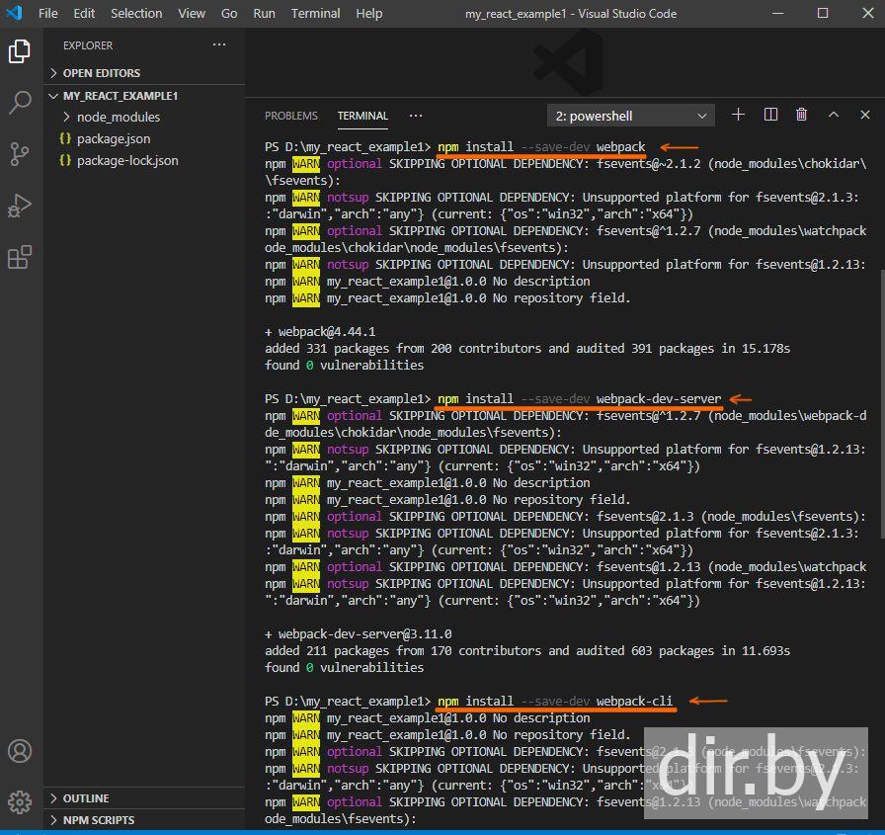Image resolution: width=885 pixels, height=835 pixels.
Task: Split the terminal pane
Action: coord(770,115)
